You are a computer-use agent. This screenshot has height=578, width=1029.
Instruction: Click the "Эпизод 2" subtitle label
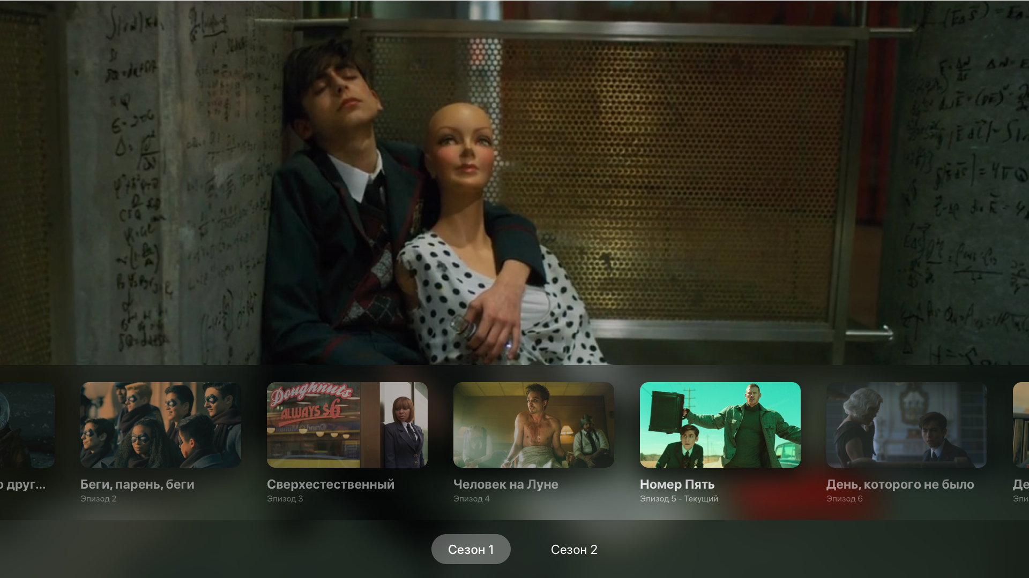[98, 499]
